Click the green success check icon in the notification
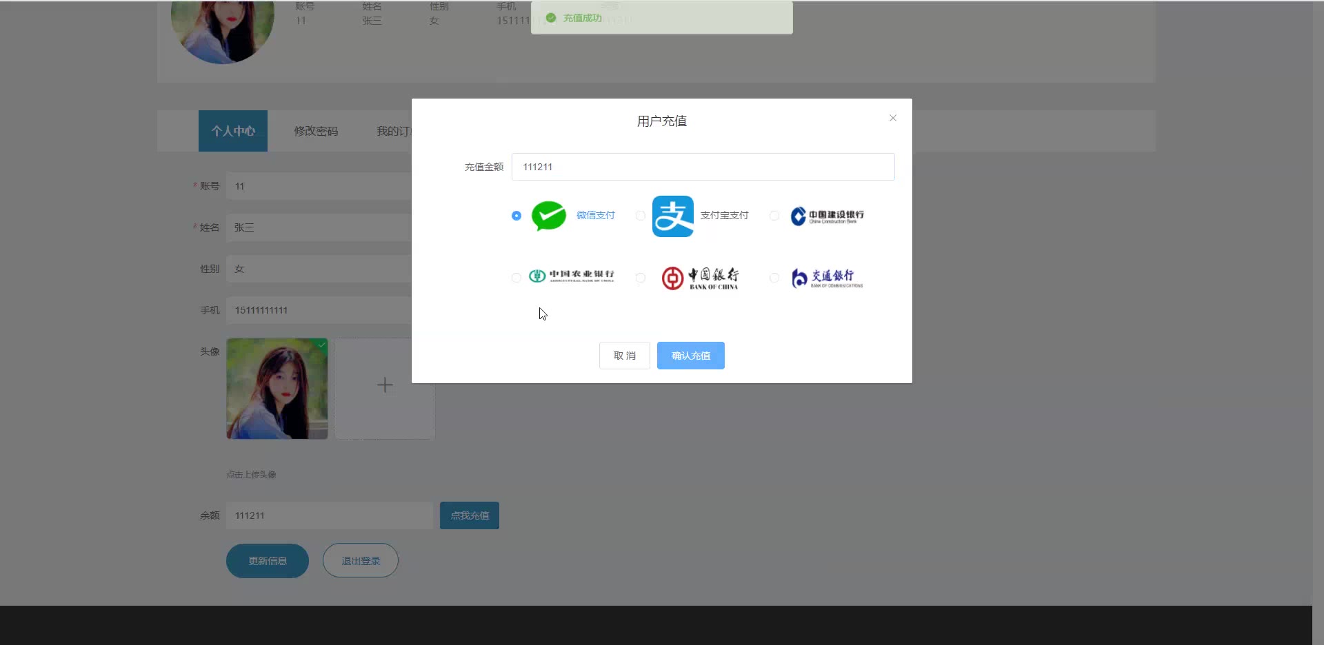The image size is (1324, 645). coord(551,18)
